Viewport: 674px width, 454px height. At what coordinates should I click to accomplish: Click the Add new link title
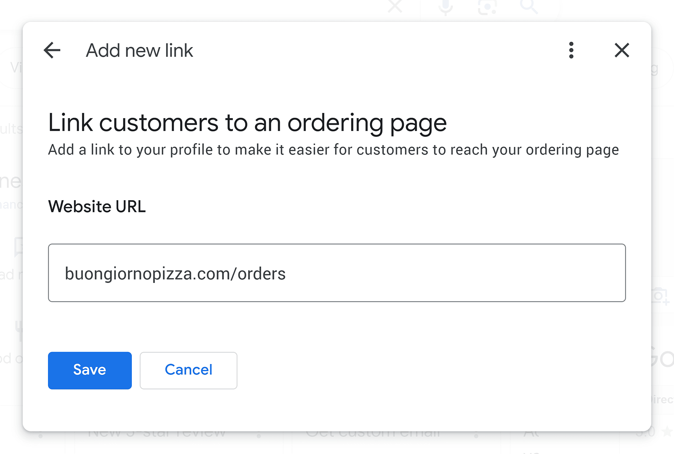[139, 50]
